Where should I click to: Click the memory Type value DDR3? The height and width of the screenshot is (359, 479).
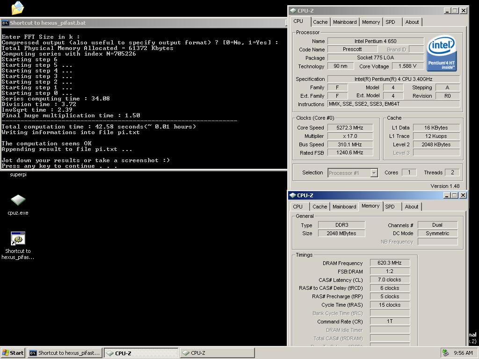click(341, 225)
